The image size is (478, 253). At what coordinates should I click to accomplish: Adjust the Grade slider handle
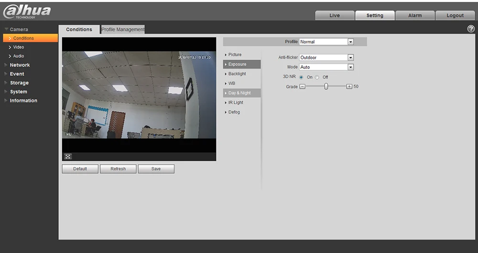click(326, 86)
